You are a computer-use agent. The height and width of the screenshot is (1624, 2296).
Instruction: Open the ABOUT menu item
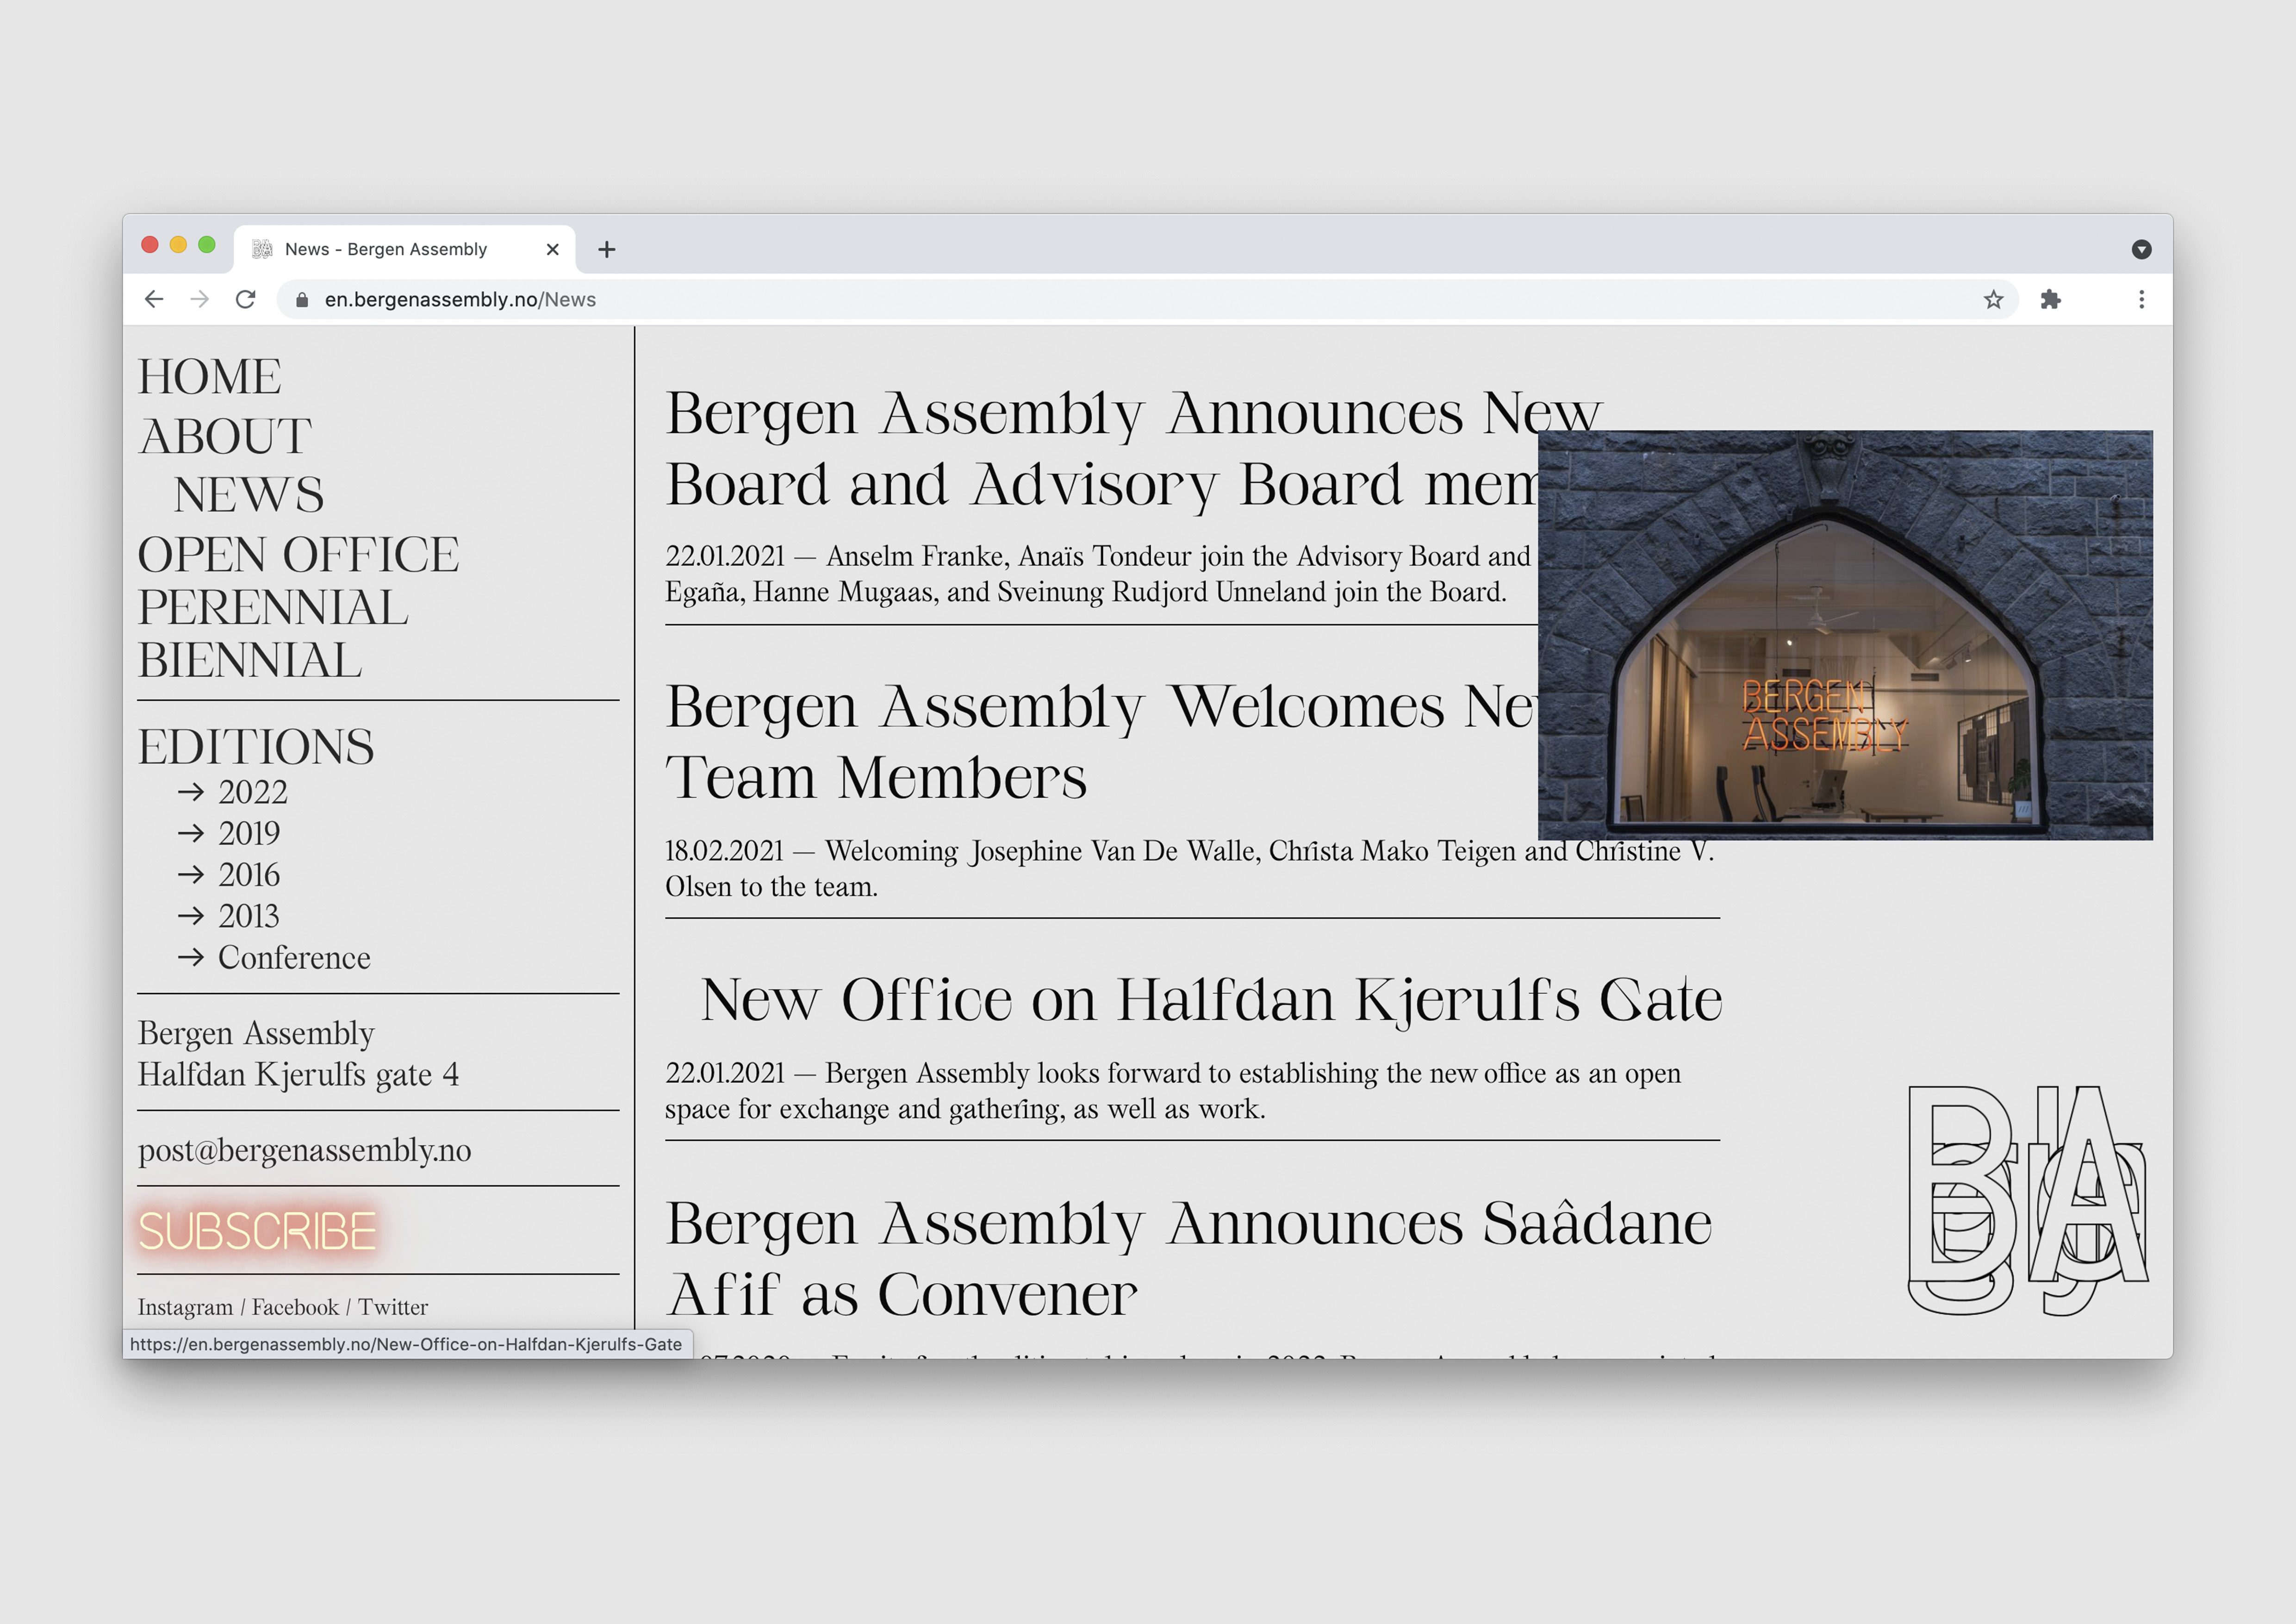[x=225, y=436]
